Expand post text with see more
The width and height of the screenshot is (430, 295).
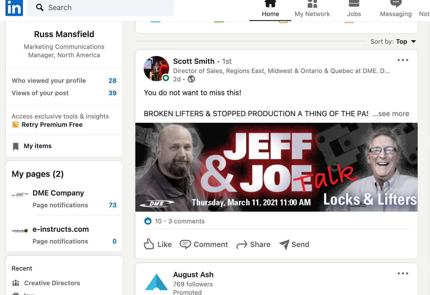point(390,114)
